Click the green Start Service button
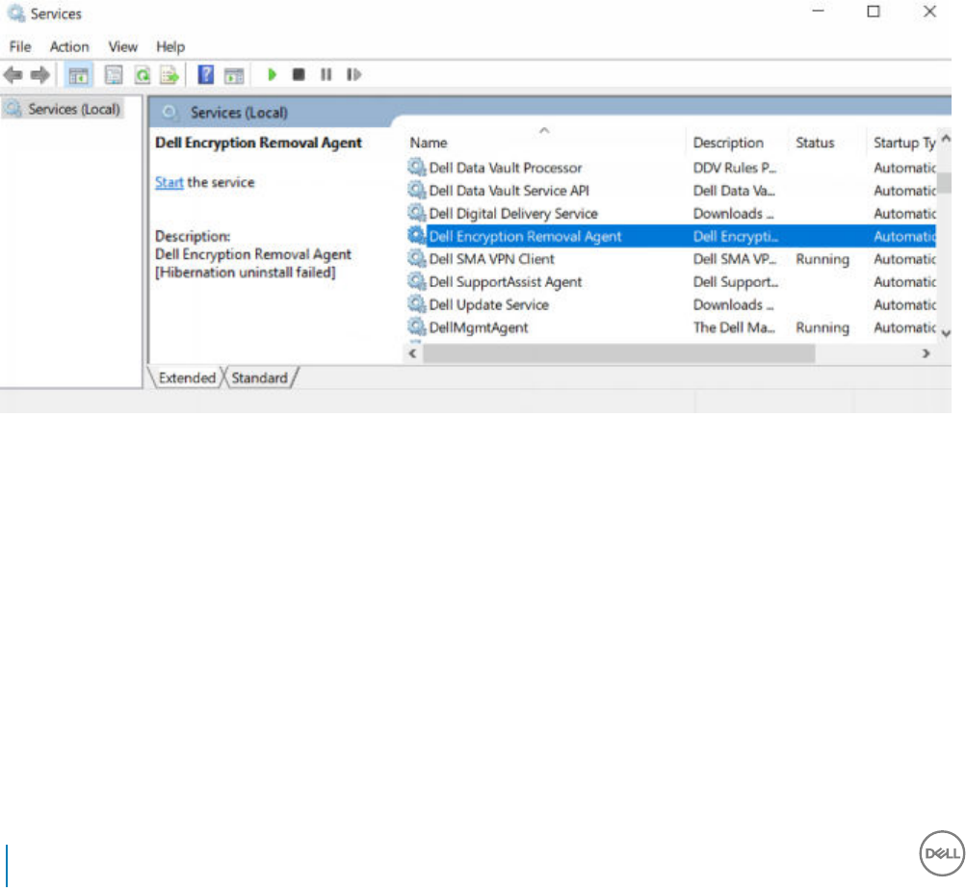This screenshot has height=888, width=966. (272, 74)
